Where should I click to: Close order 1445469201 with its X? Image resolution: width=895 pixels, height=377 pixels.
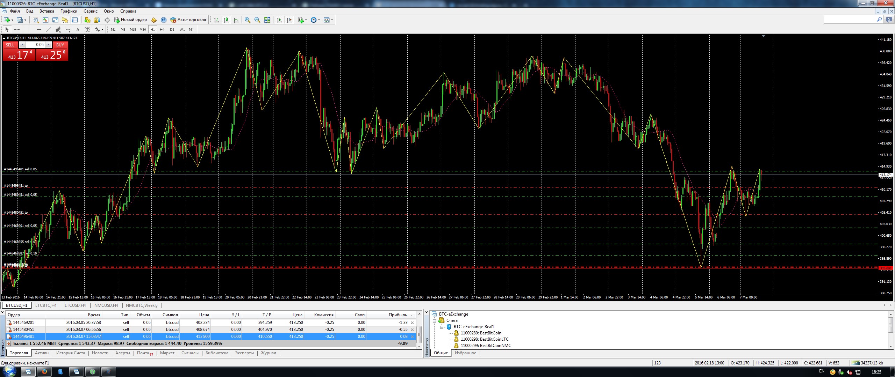(x=412, y=323)
